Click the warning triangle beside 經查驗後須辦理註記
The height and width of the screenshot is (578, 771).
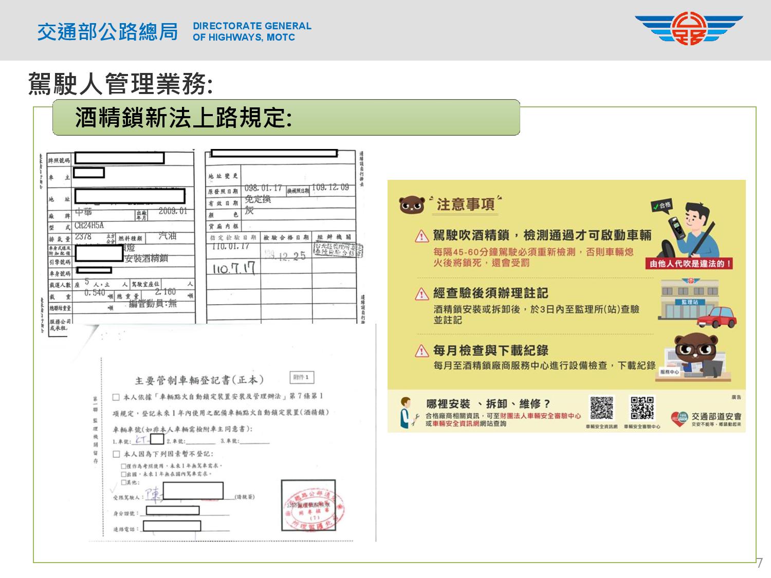click(421, 293)
